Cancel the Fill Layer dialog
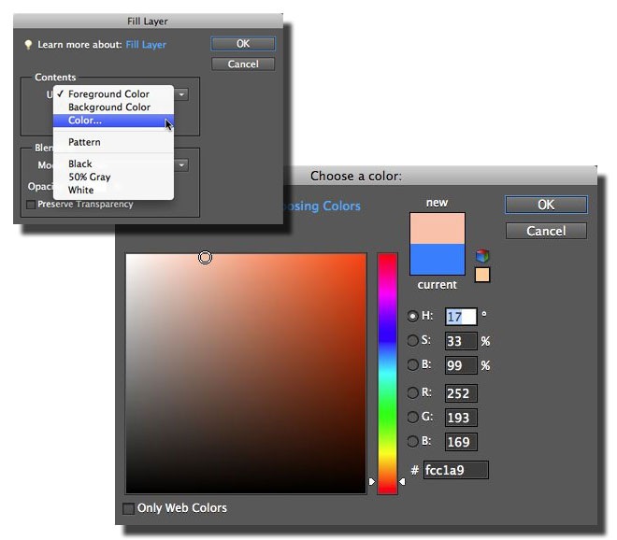This screenshot has width=617, height=540. coord(243,64)
